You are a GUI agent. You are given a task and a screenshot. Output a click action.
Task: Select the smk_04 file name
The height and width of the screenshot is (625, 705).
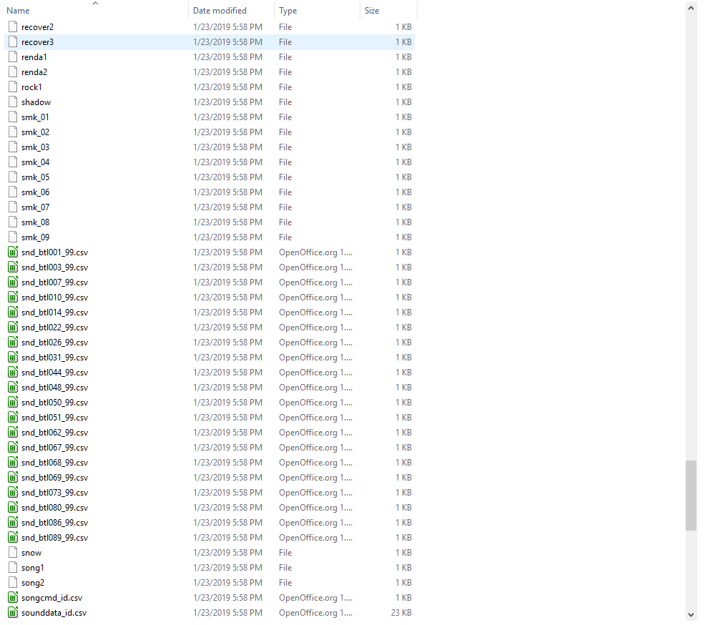(x=36, y=162)
